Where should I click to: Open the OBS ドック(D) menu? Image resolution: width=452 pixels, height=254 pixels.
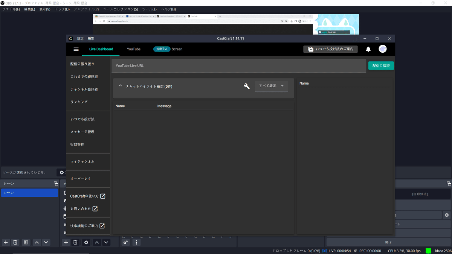click(62, 9)
